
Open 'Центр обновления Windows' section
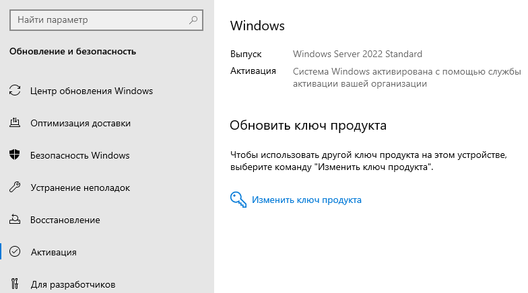[92, 91]
